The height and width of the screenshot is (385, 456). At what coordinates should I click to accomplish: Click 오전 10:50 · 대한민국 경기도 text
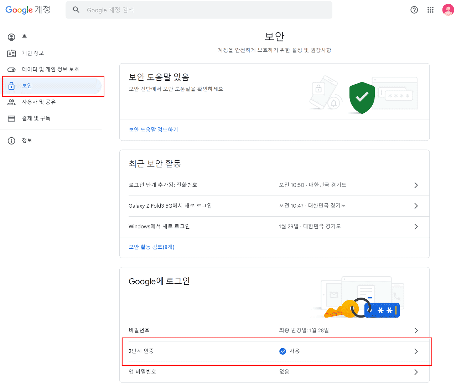click(313, 185)
